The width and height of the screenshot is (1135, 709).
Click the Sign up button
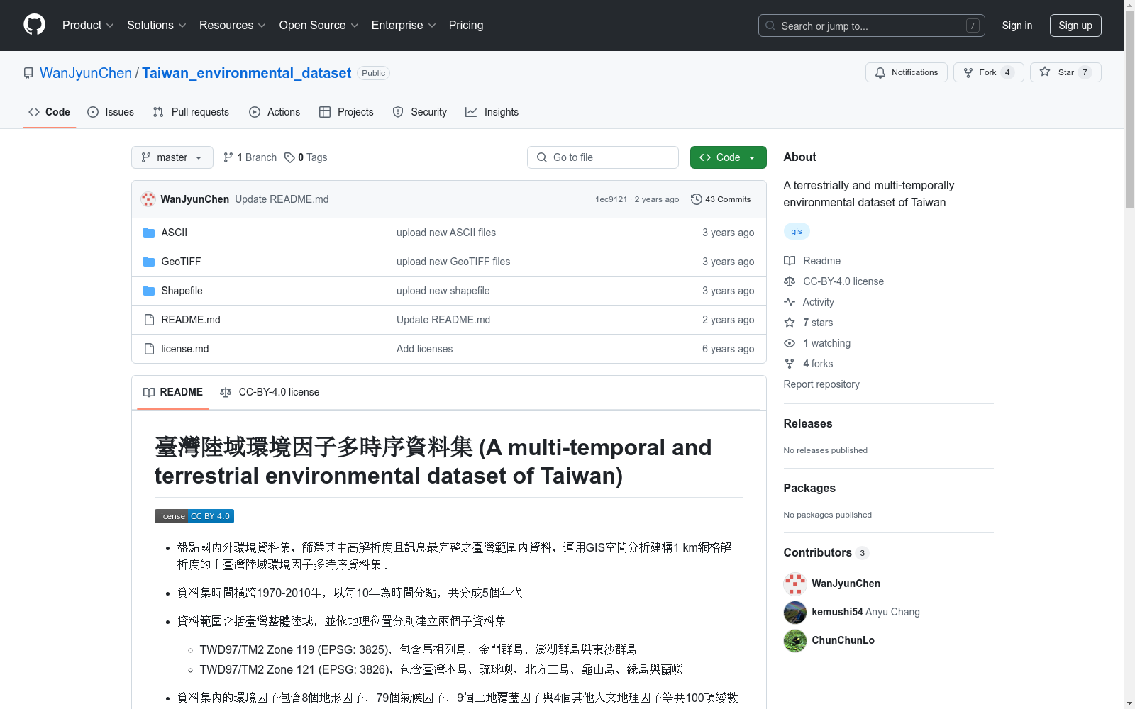[x=1075, y=26]
